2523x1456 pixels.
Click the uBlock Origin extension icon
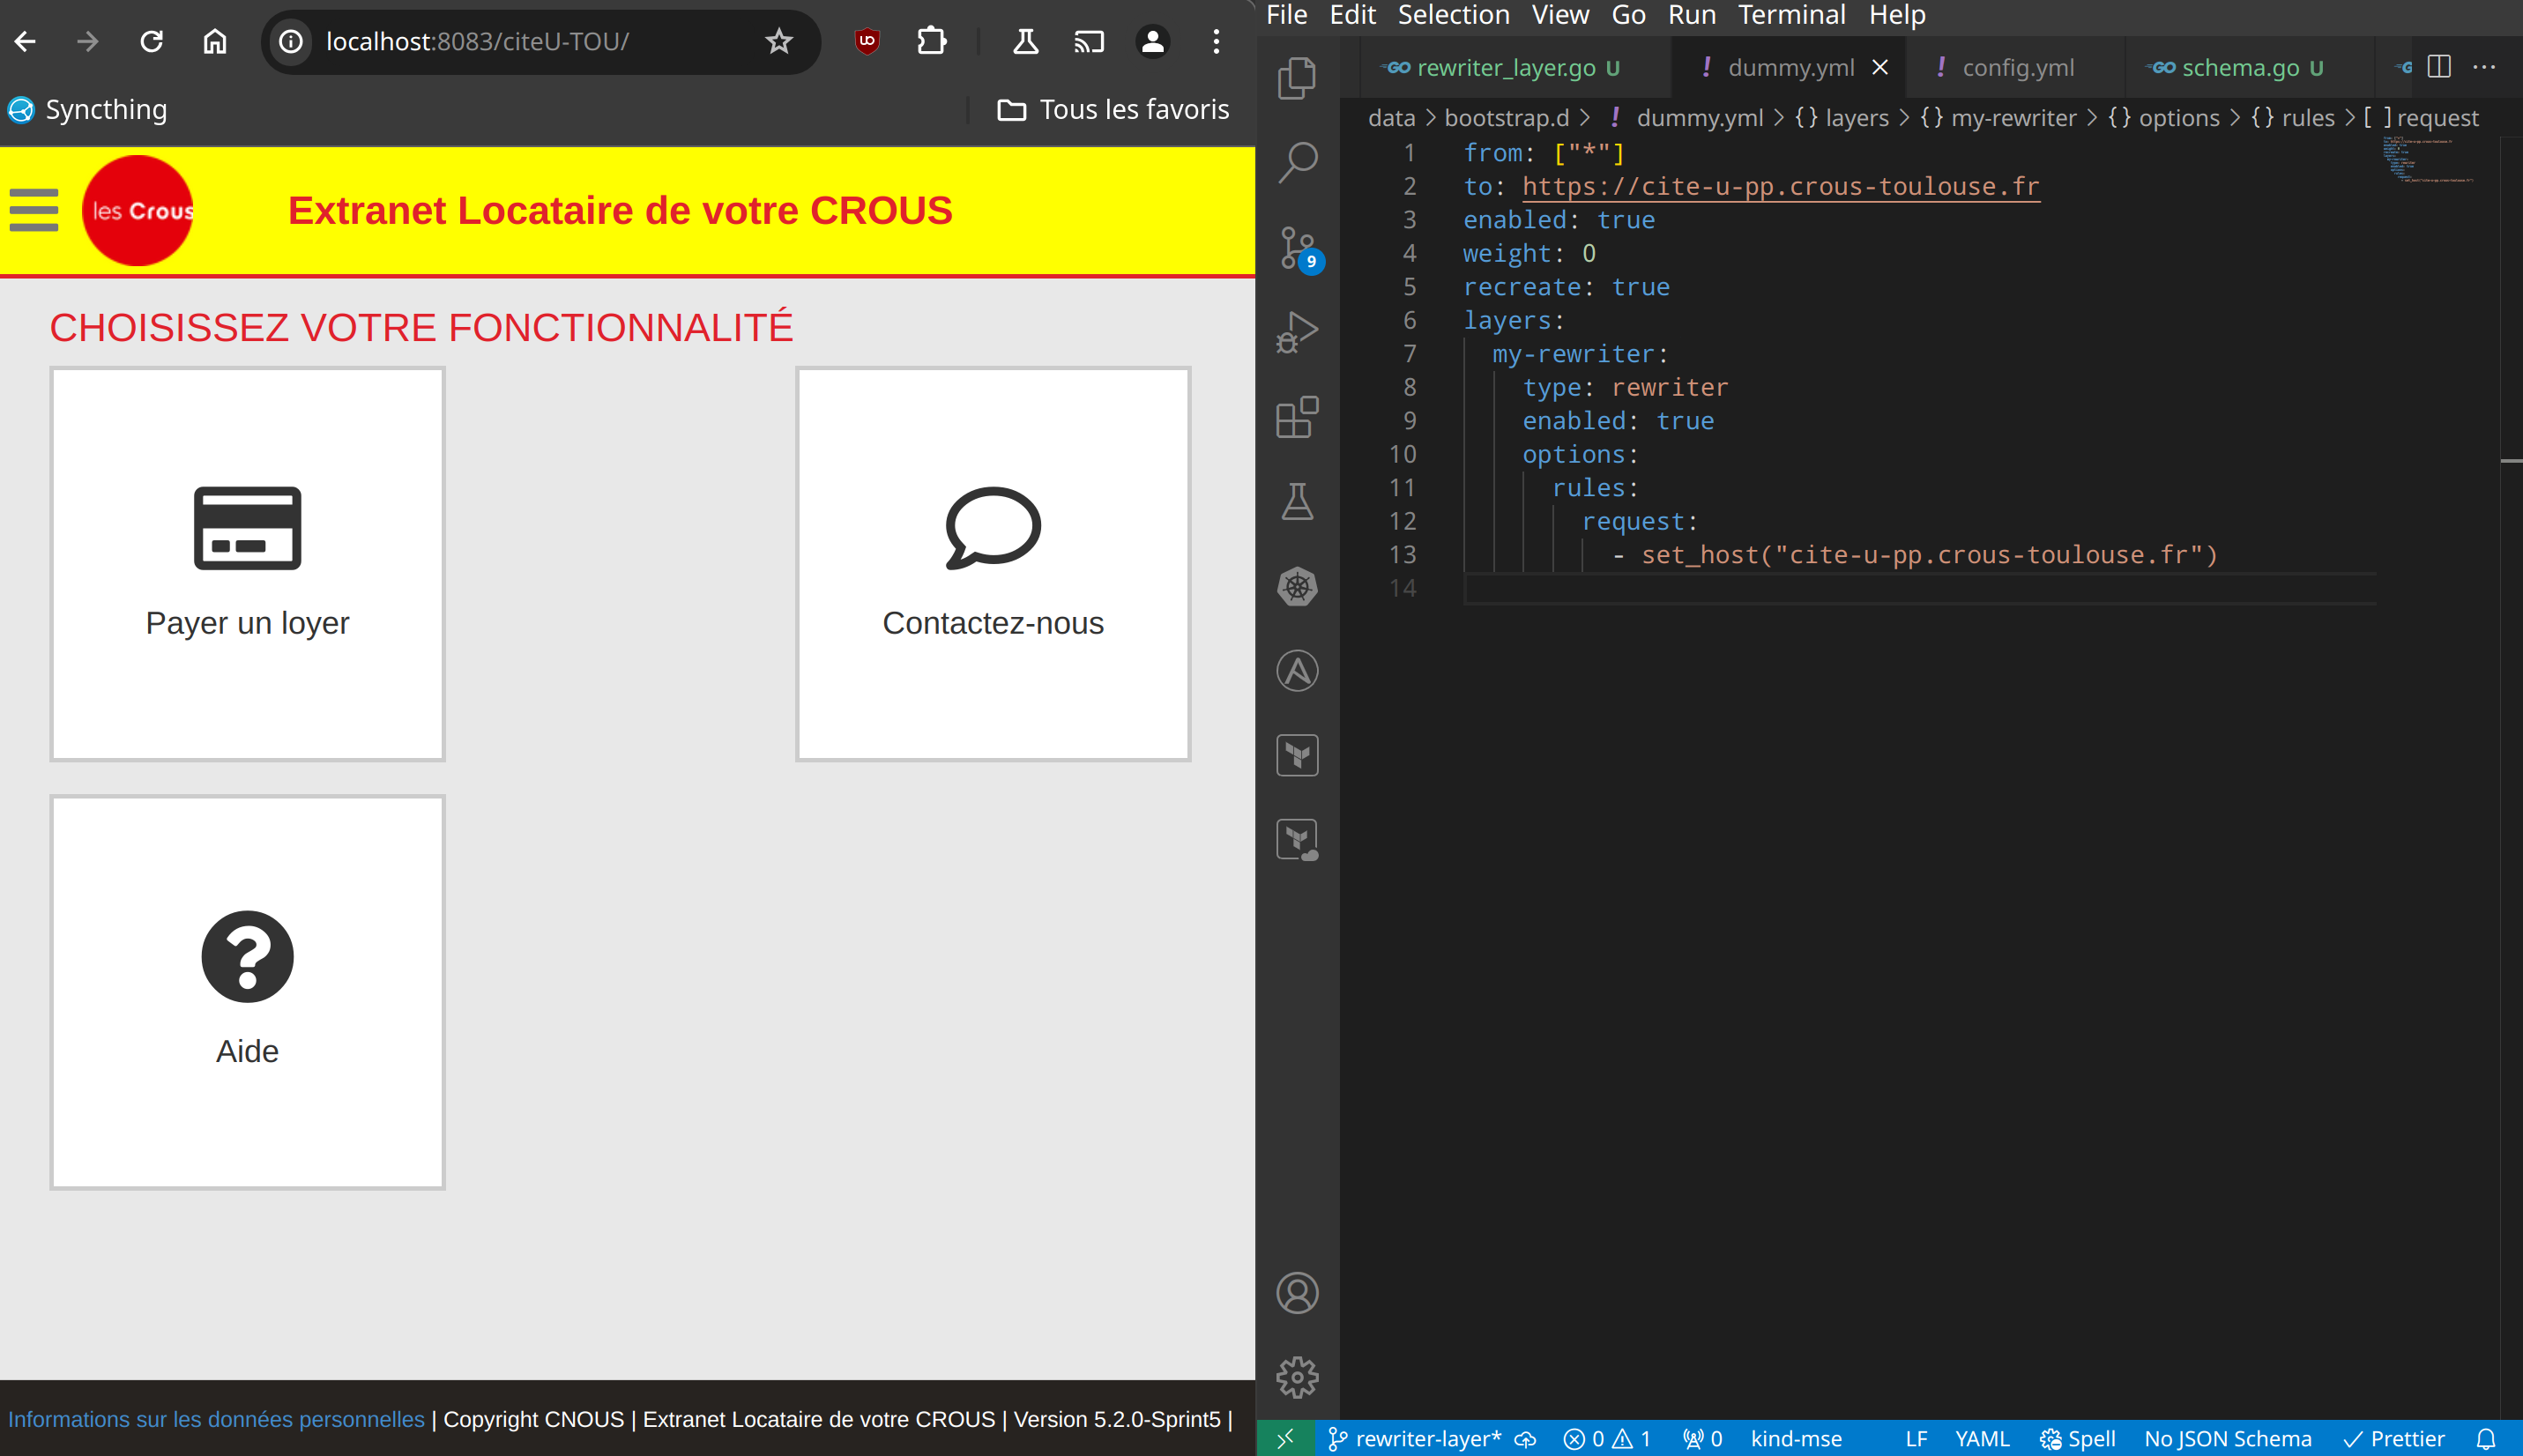tap(867, 41)
